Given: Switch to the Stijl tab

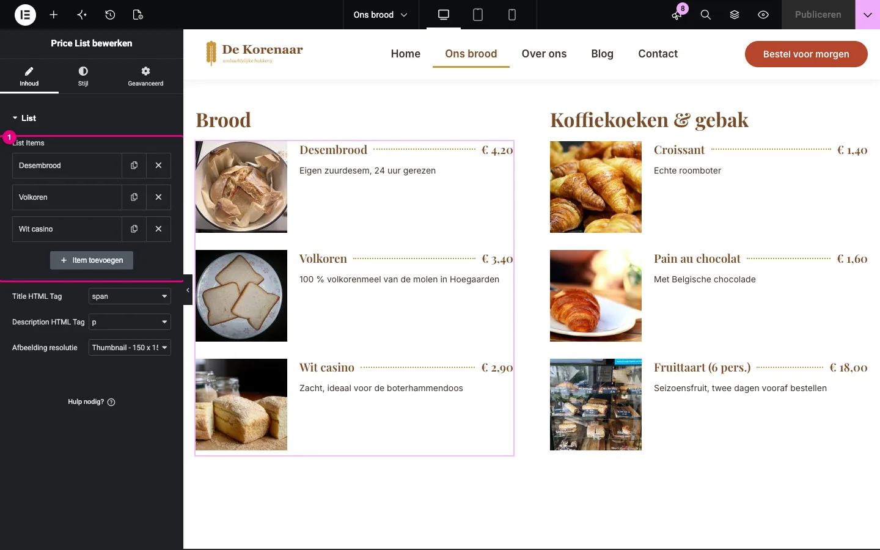Looking at the screenshot, I should (x=83, y=76).
